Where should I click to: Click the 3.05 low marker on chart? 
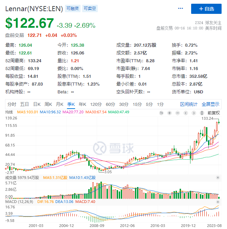[108, 172]
